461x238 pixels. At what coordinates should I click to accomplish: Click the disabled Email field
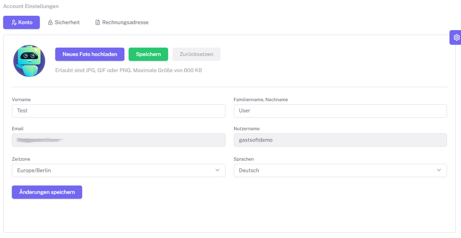click(x=118, y=140)
